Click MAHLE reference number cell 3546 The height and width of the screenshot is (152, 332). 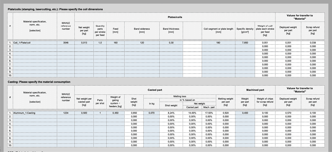point(66,43)
